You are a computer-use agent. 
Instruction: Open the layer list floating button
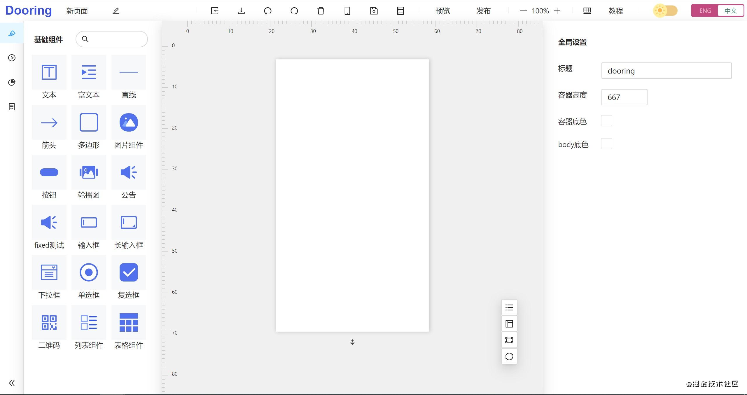(509, 307)
